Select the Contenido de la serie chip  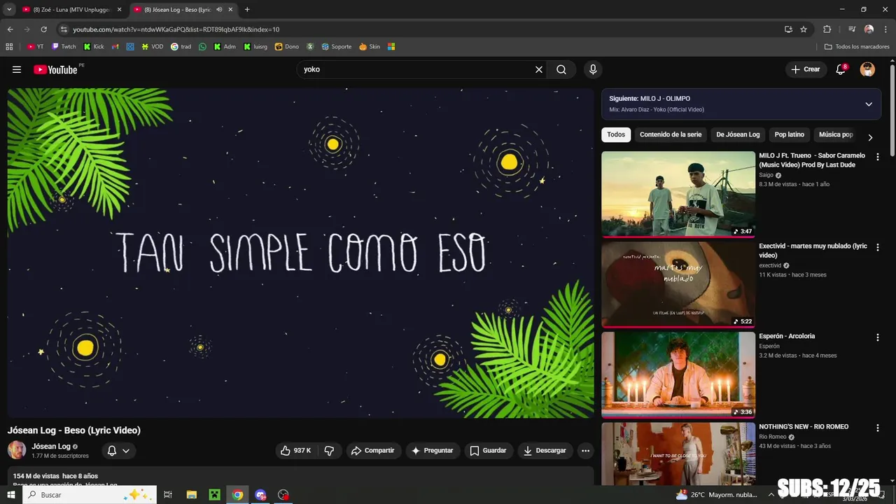[x=671, y=134]
